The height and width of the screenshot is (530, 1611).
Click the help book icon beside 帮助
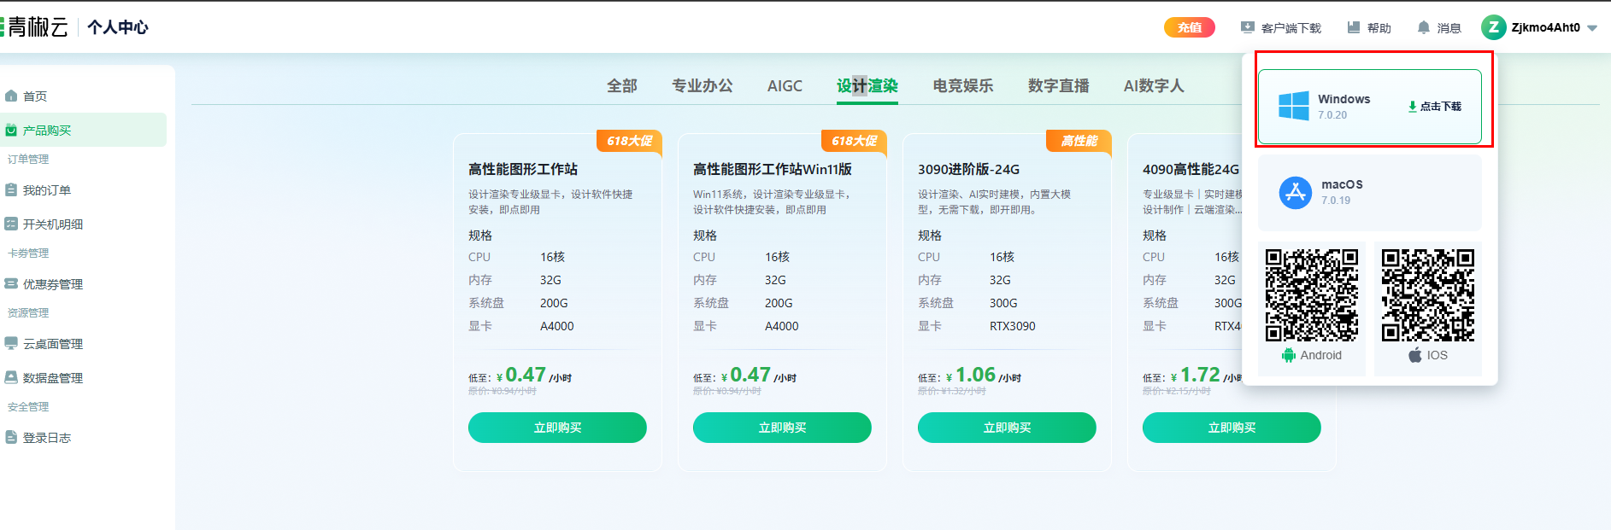tap(1354, 27)
